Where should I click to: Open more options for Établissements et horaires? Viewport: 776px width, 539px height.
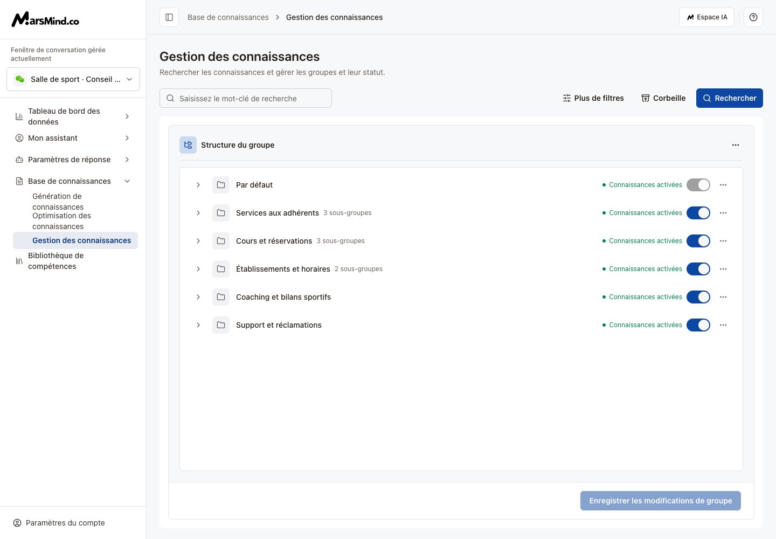723,269
